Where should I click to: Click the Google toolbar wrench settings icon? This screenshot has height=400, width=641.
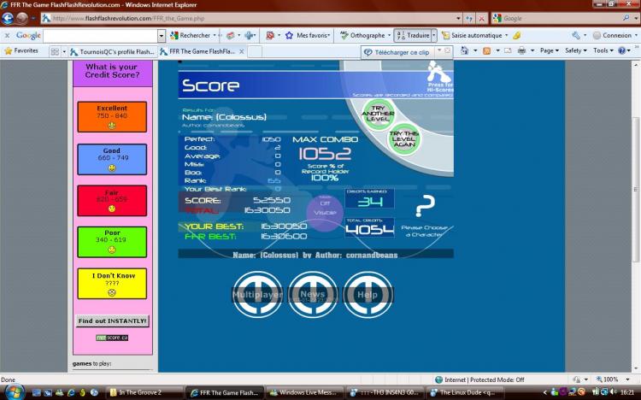click(x=576, y=36)
